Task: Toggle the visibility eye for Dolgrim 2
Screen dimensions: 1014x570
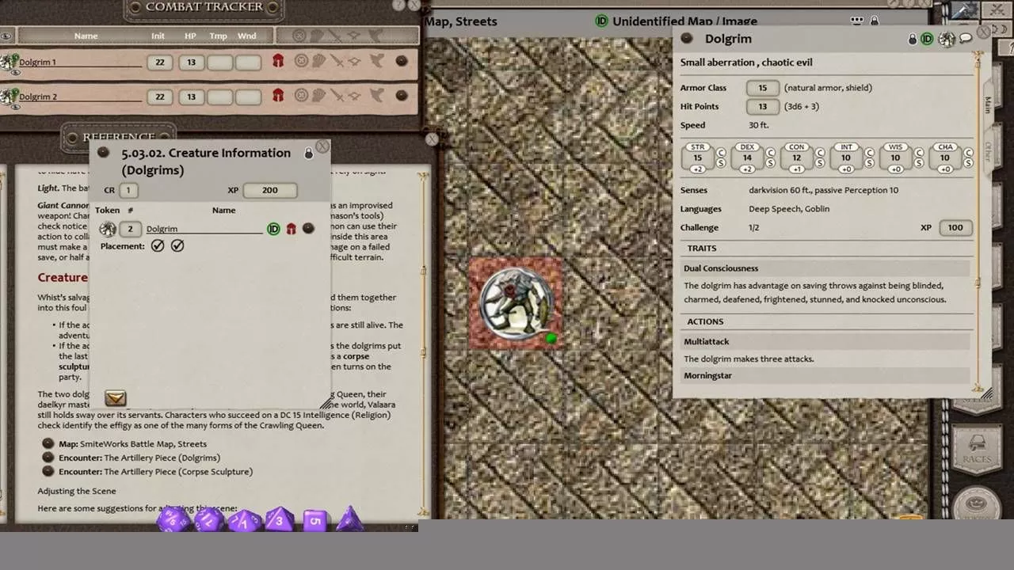Action: point(16,107)
